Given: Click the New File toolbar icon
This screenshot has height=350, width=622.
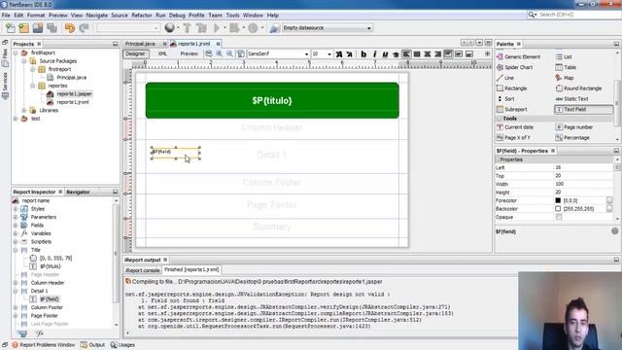Looking at the screenshot, I should (11, 28).
